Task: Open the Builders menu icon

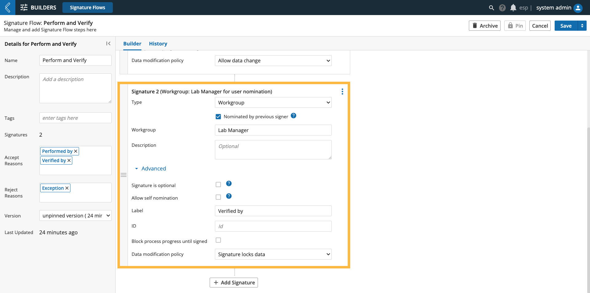Action: (x=24, y=7)
